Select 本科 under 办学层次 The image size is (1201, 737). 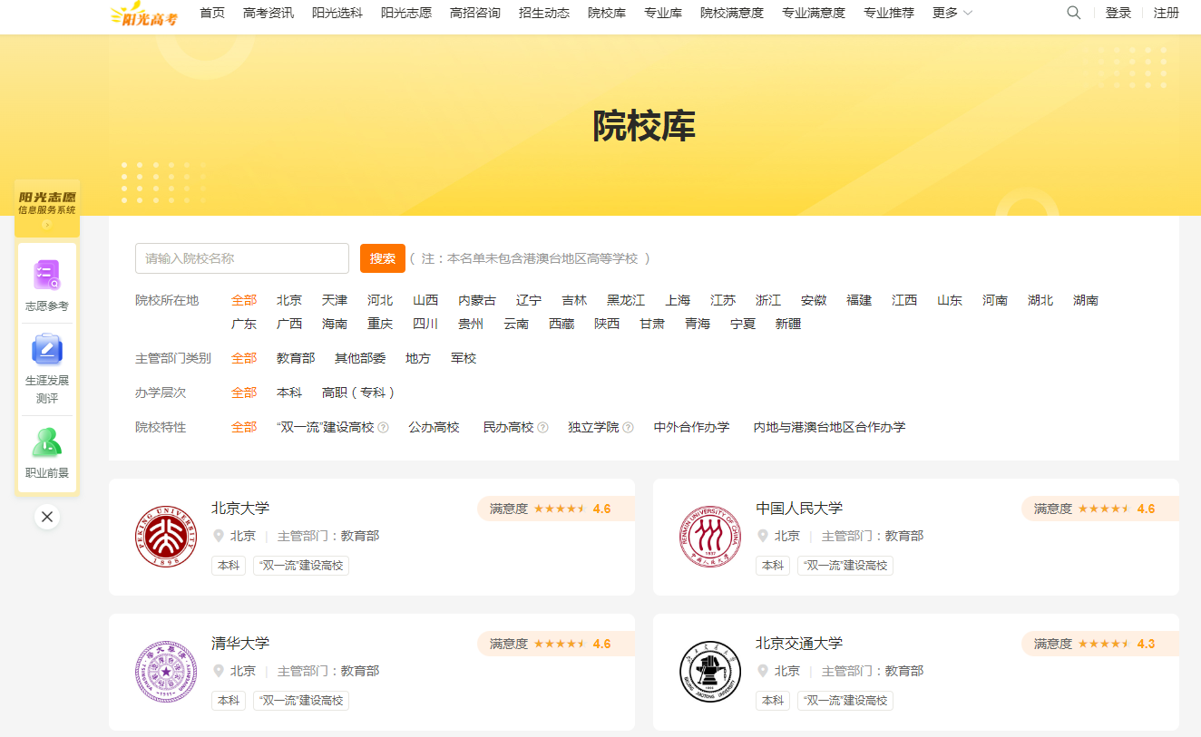click(x=289, y=393)
